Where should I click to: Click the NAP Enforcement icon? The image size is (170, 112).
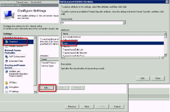click(x=7, y=57)
